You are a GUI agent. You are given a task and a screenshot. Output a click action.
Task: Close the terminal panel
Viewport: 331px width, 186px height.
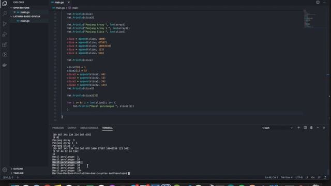pos(324,128)
